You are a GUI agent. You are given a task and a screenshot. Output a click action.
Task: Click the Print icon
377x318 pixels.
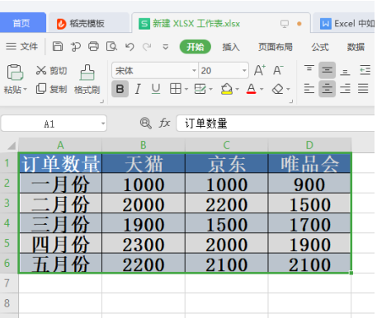pos(93,47)
